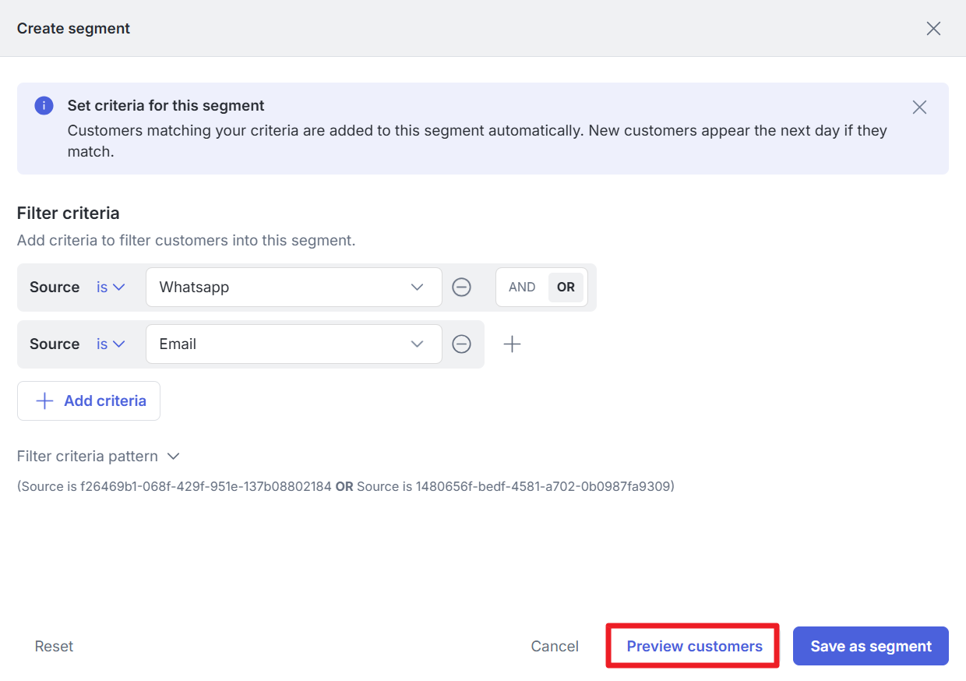The width and height of the screenshot is (966, 681).
Task: Click the 'Source' label in Email row
Action: pyautogui.click(x=55, y=344)
